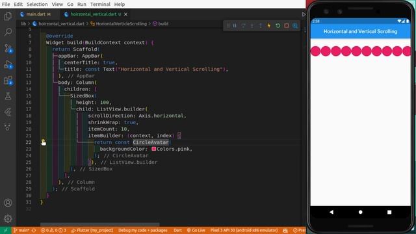Open problems errors and warnings indicator

(53, 230)
